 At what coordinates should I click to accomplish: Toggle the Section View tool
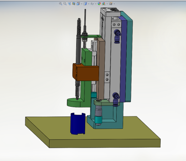(74, 4)
